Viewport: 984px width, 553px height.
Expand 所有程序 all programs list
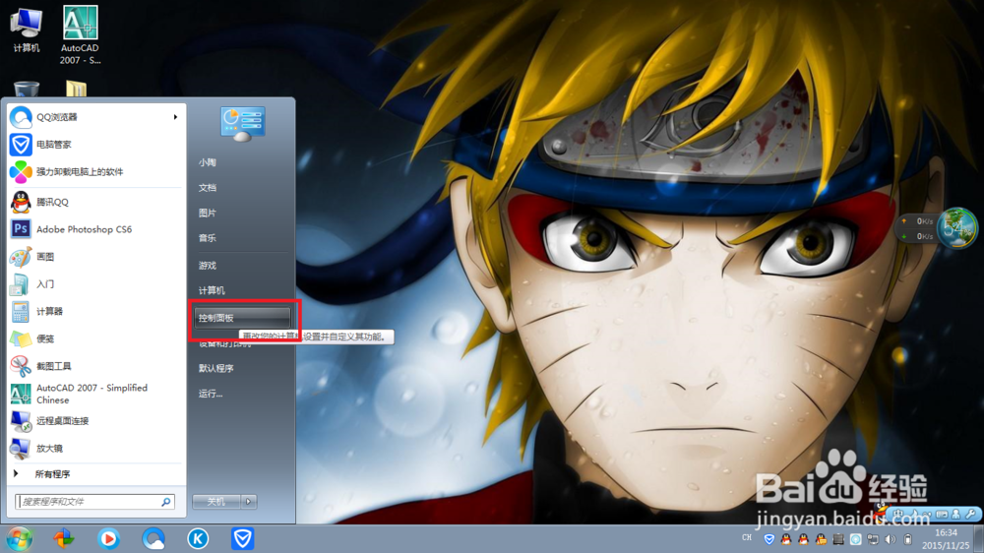click(94, 474)
